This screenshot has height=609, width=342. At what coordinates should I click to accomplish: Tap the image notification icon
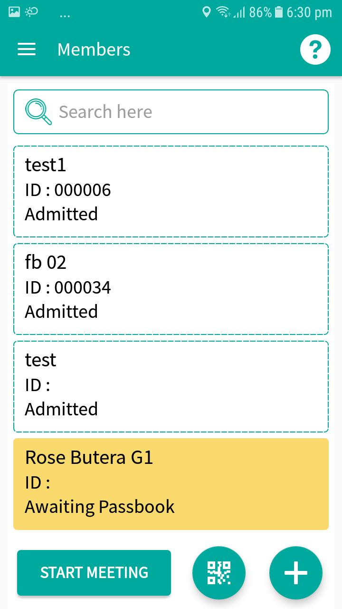(x=14, y=12)
